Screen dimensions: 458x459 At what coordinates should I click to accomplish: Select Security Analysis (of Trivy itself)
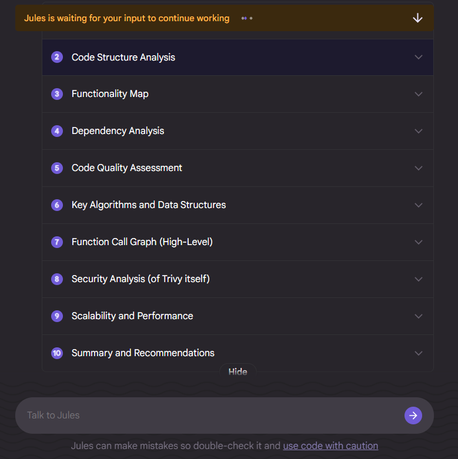pyautogui.click(x=238, y=279)
